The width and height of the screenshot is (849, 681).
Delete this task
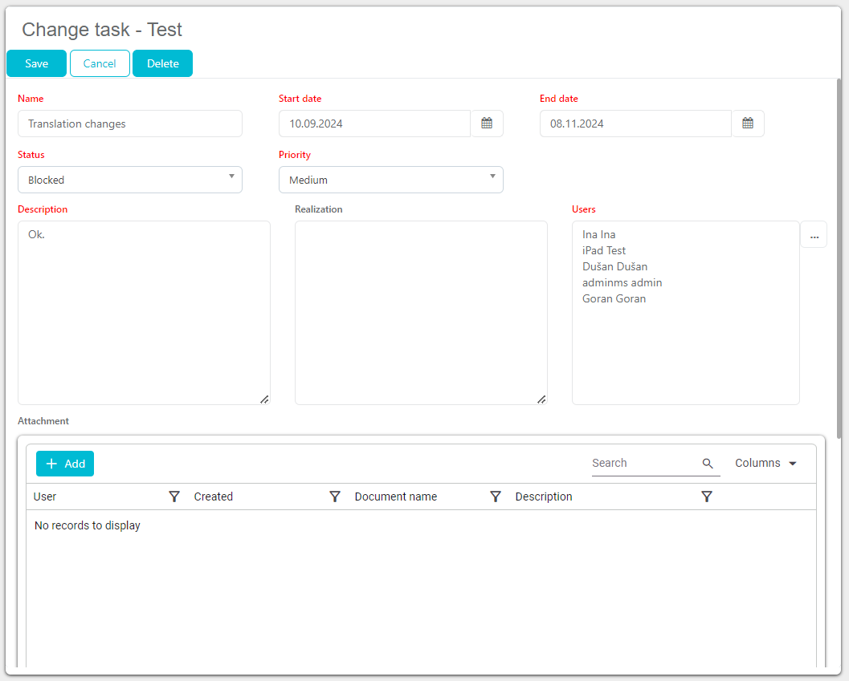click(162, 63)
